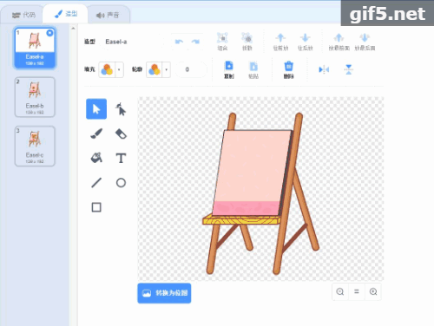Select the Eraser tool
The width and height of the screenshot is (434, 326).
tap(121, 134)
